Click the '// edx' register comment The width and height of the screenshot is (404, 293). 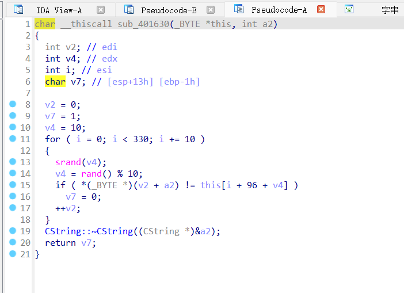(x=102, y=59)
